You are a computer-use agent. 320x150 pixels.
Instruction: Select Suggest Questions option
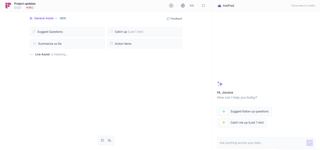pos(67,32)
